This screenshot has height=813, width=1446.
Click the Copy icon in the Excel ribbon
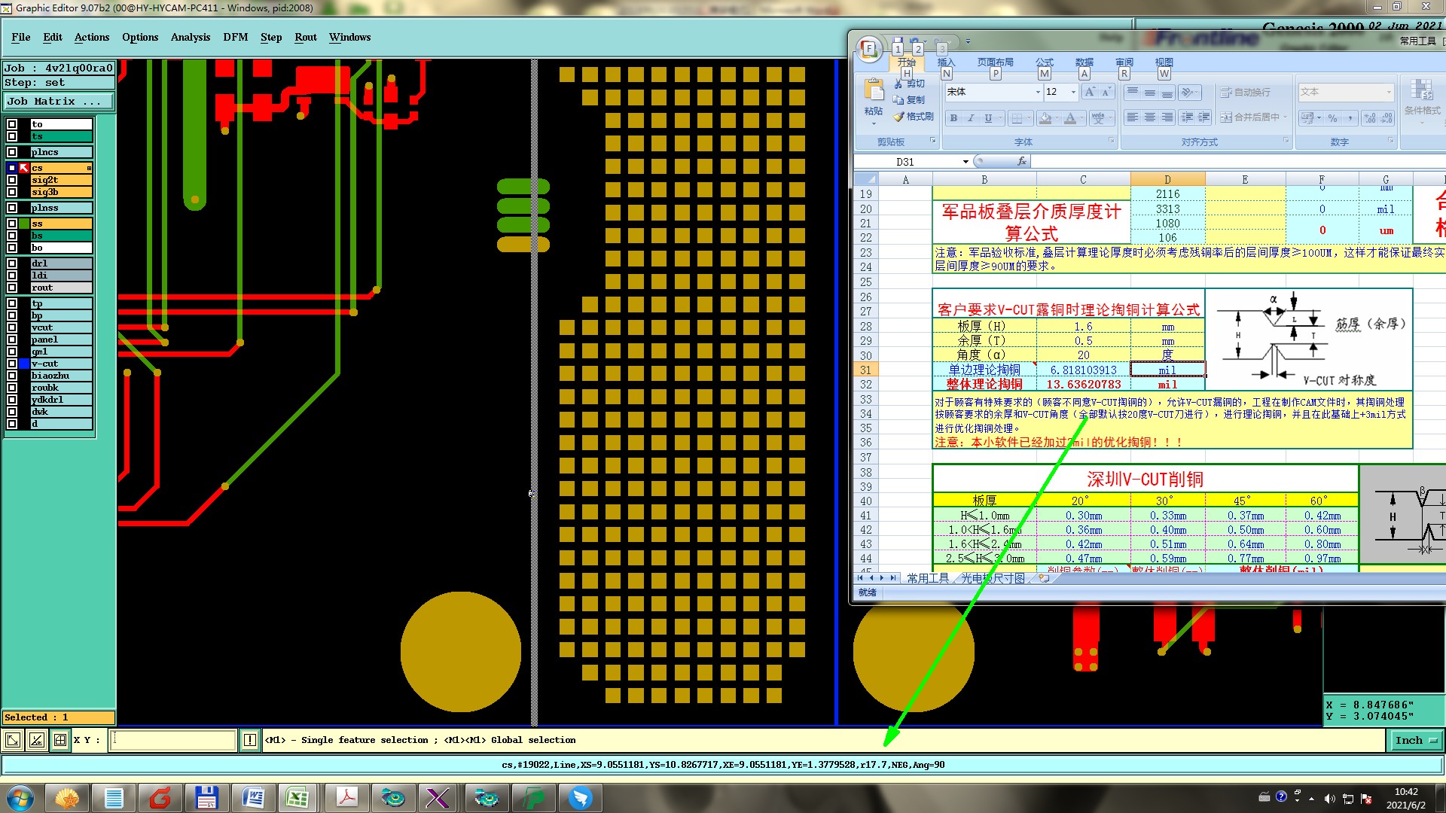898,100
